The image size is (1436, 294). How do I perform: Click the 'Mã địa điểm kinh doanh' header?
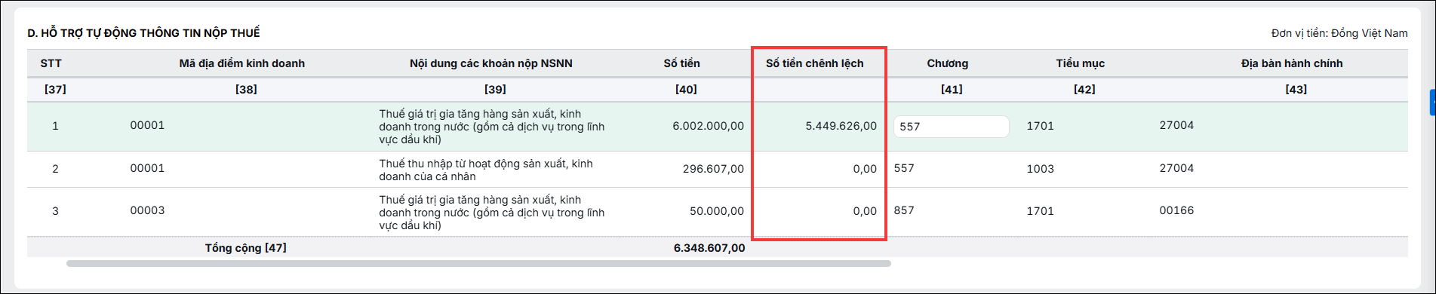click(x=242, y=63)
